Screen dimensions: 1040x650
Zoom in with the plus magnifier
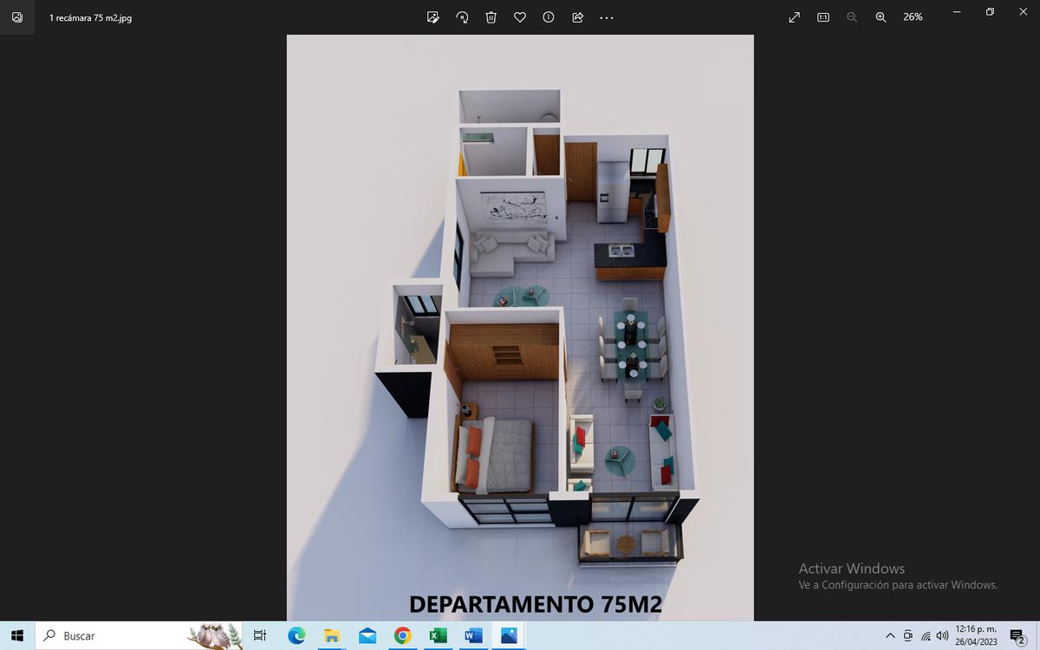[x=881, y=17]
